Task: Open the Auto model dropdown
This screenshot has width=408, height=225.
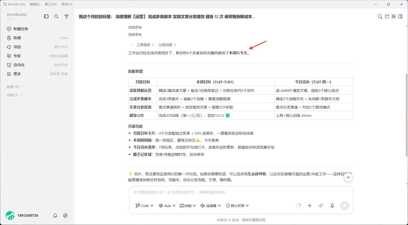Action: click(167, 206)
